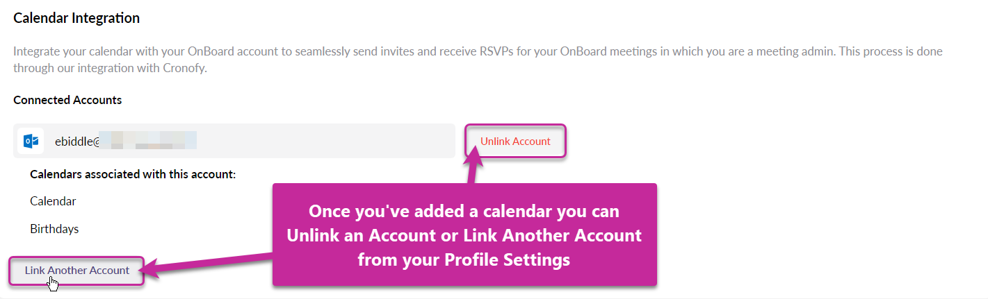The width and height of the screenshot is (988, 299).
Task: Click the 'Integrate your calendar' description sentence
Action: coord(278,52)
